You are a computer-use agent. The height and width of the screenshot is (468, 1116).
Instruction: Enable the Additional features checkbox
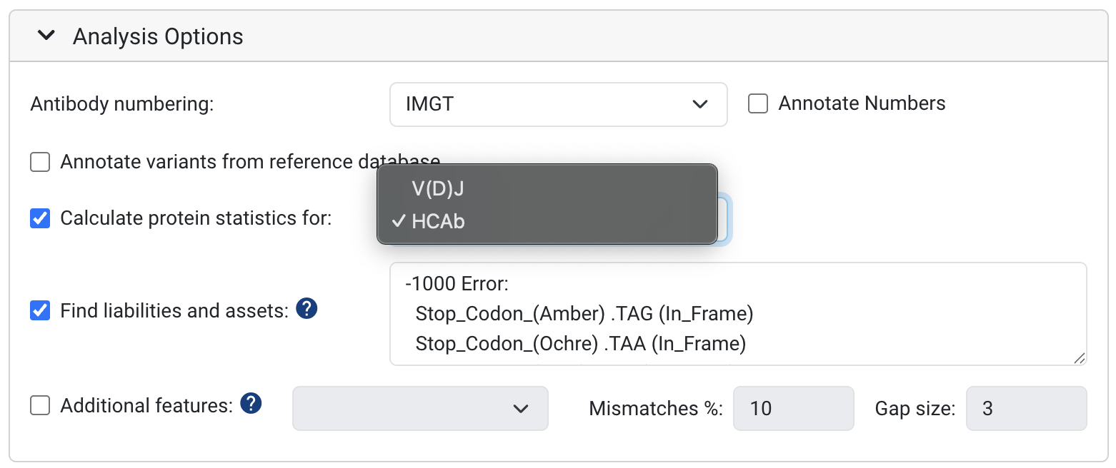tap(40, 406)
